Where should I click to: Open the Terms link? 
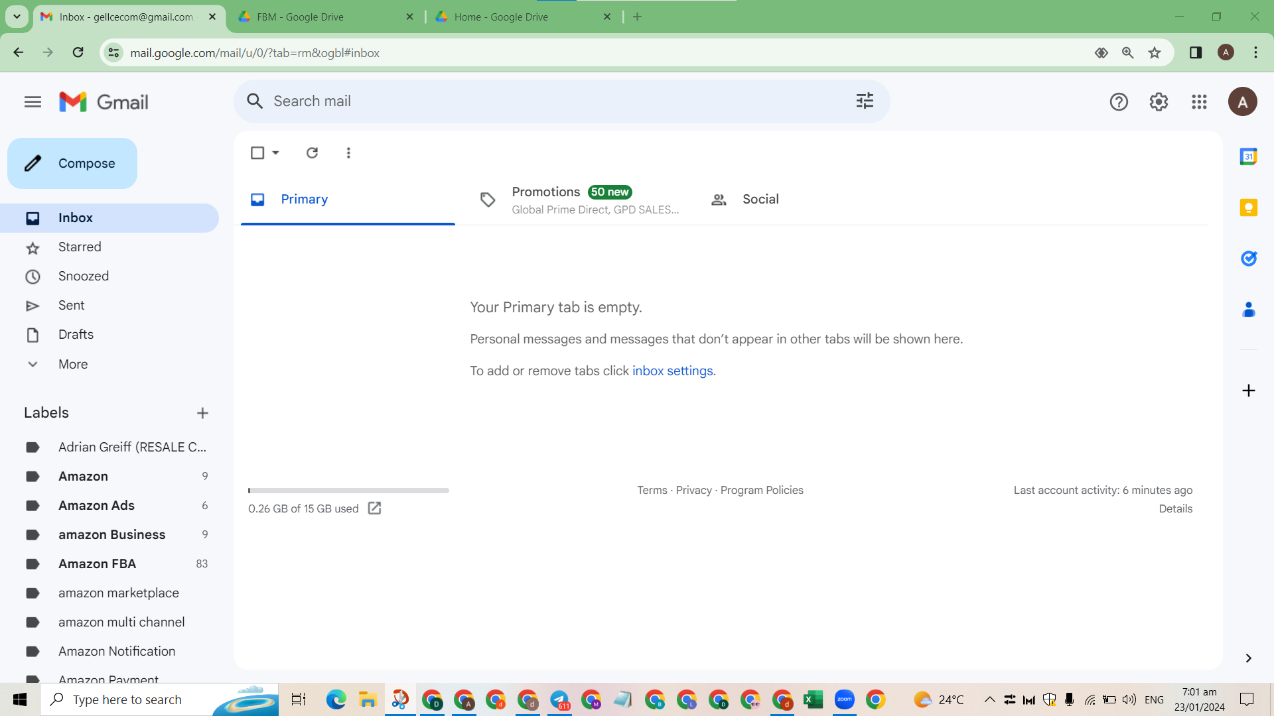pyautogui.click(x=652, y=490)
